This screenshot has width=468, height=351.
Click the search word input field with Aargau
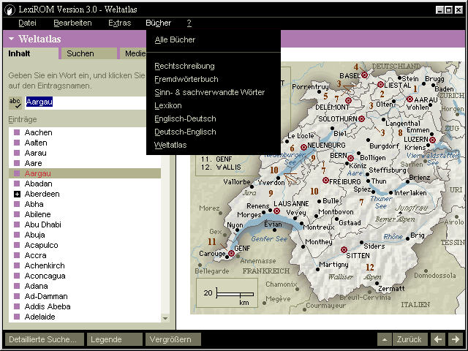(x=86, y=102)
